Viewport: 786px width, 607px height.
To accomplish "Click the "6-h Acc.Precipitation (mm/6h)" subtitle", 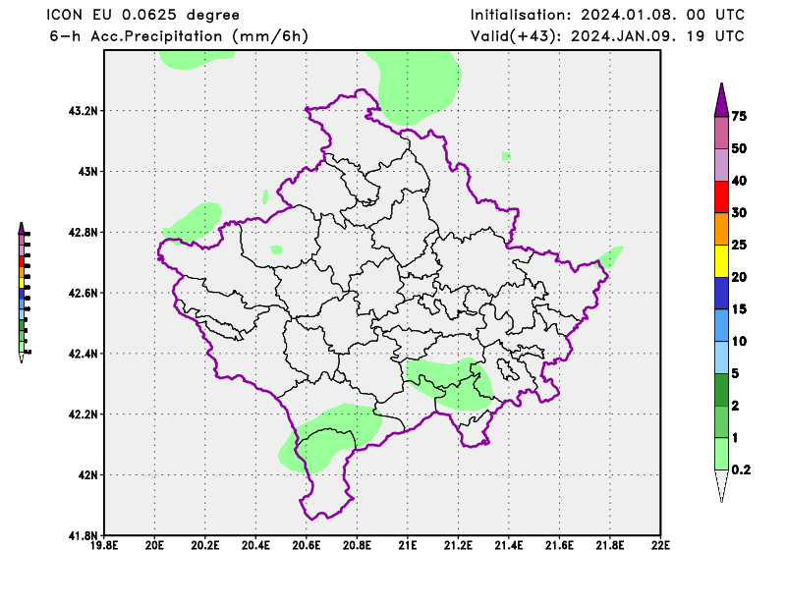I will [x=179, y=36].
